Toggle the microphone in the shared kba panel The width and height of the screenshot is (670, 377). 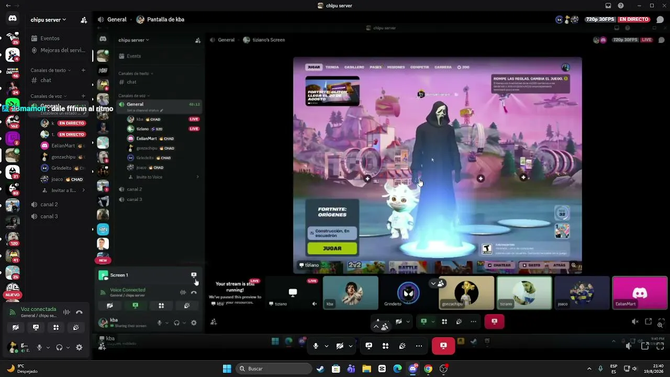click(159, 323)
